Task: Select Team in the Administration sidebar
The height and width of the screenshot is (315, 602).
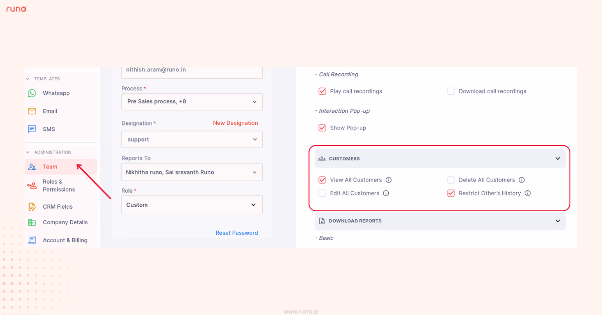Action: (50, 167)
